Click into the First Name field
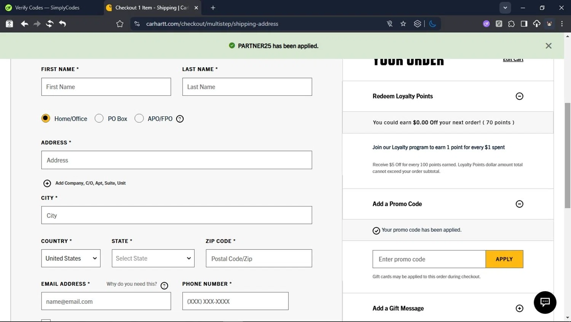The width and height of the screenshot is (571, 322). point(106,87)
